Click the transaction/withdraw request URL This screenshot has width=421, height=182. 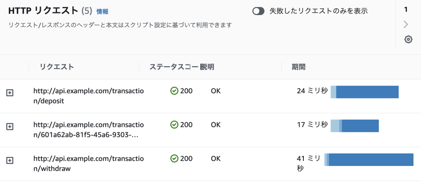pyautogui.click(x=88, y=163)
